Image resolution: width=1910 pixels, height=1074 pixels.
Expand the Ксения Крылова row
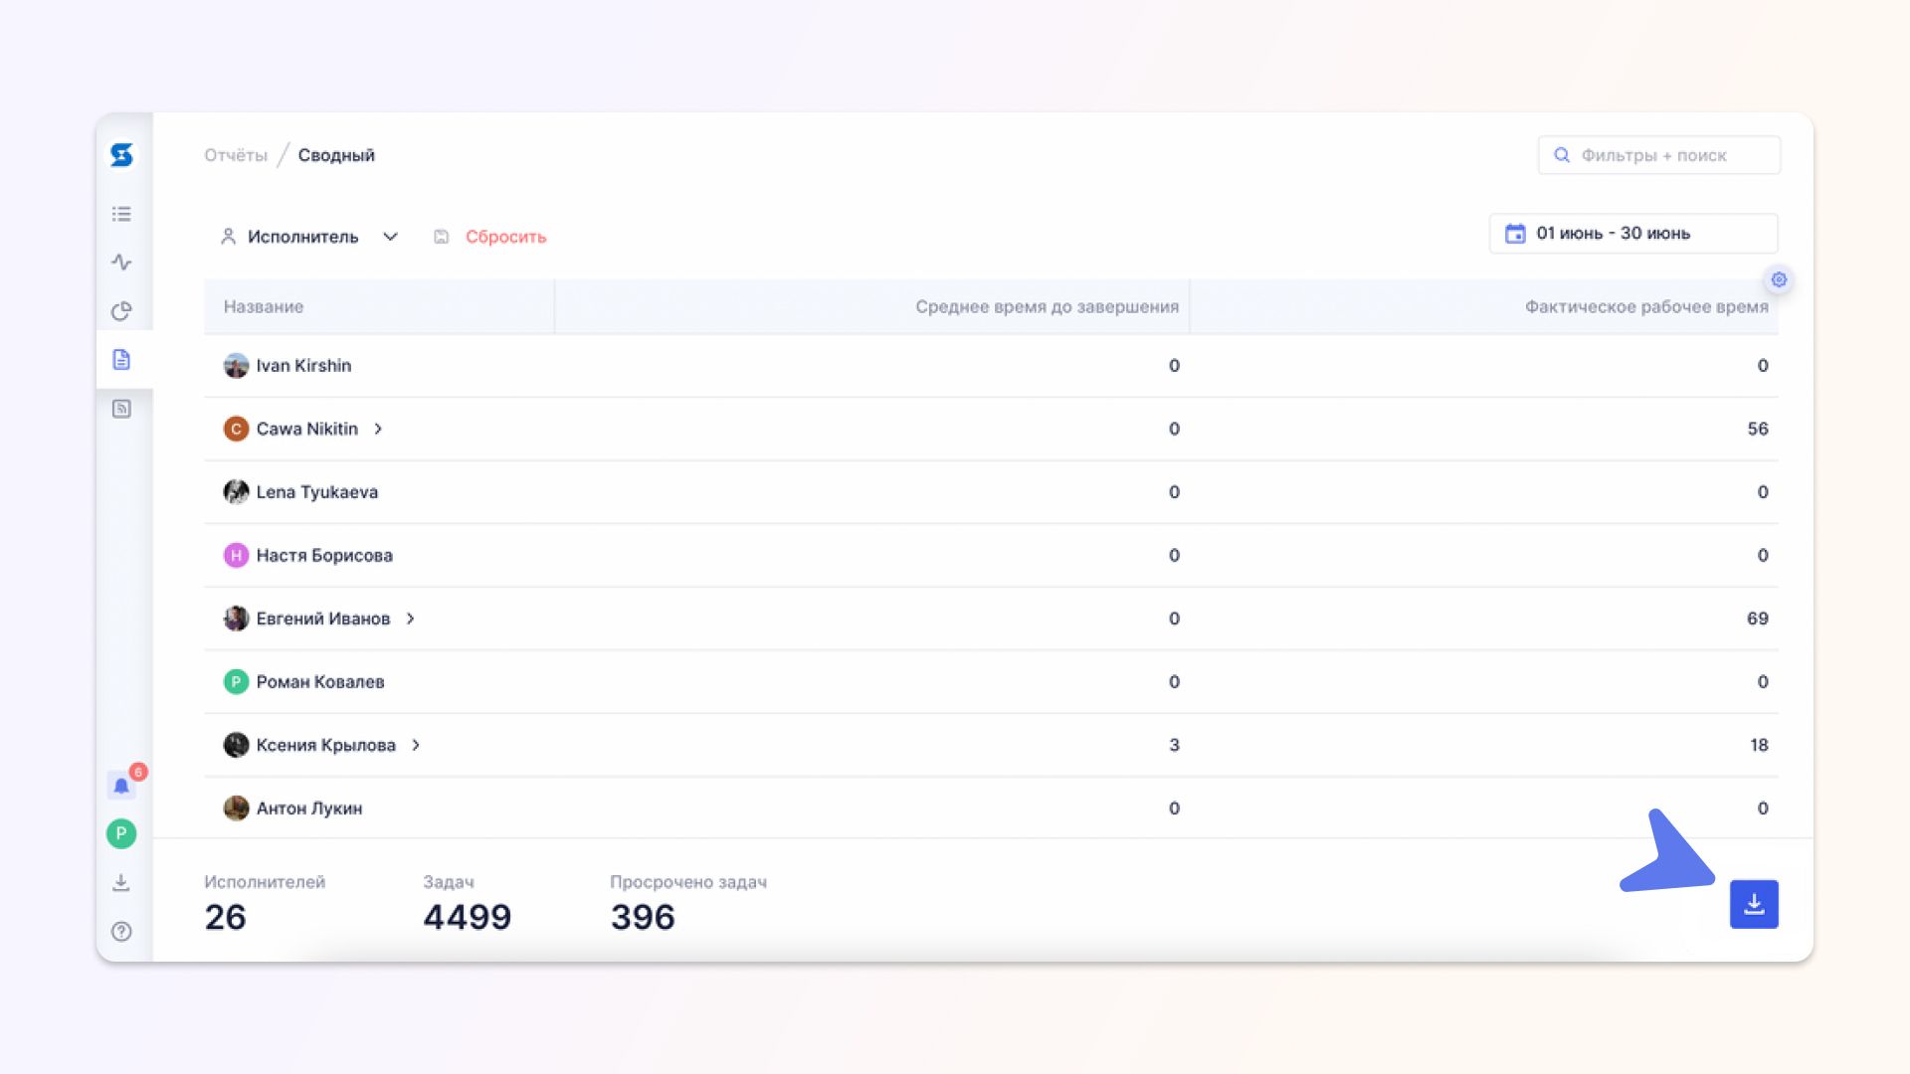click(416, 745)
